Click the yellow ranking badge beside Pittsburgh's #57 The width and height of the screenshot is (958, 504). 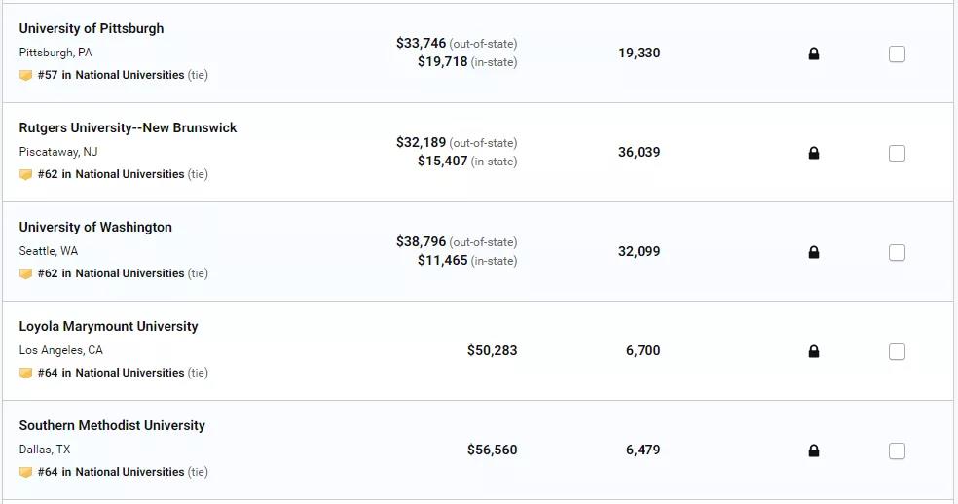(x=25, y=75)
